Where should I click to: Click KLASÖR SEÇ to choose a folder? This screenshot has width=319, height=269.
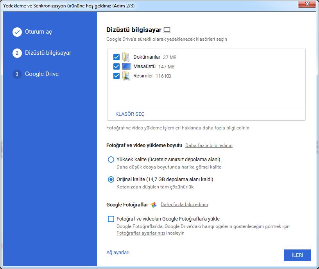[130, 114]
